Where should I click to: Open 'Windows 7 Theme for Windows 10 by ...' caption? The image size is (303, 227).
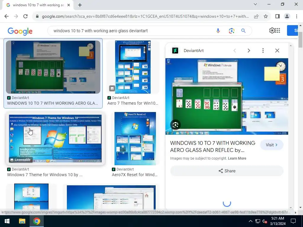[x=45, y=175]
